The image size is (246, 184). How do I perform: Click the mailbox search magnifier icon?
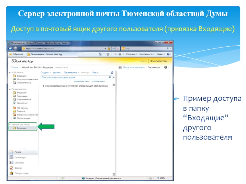[109, 77]
